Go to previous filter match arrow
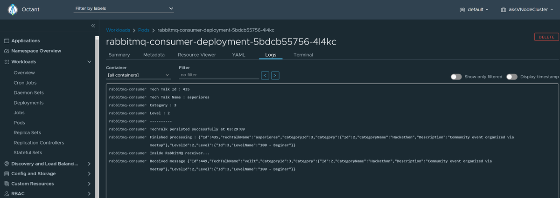The image size is (560, 198). coord(265,75)
